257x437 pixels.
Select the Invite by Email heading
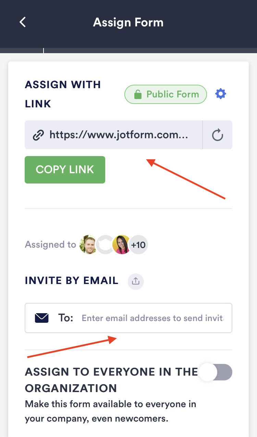[72, 281]
